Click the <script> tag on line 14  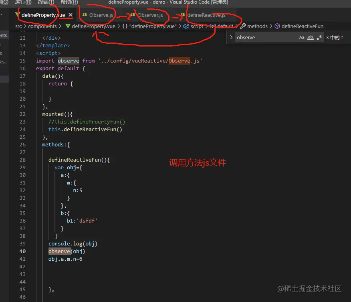pyautogui.click(x=48, y=53)
